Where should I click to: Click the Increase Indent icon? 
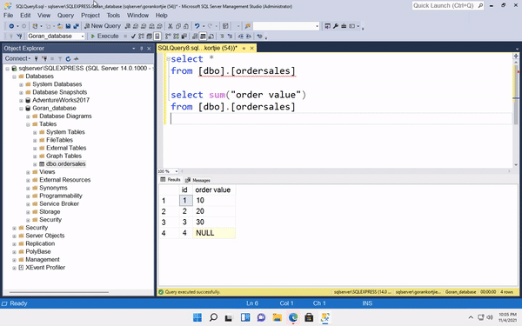pyautogui.click(x=248, y=36)
